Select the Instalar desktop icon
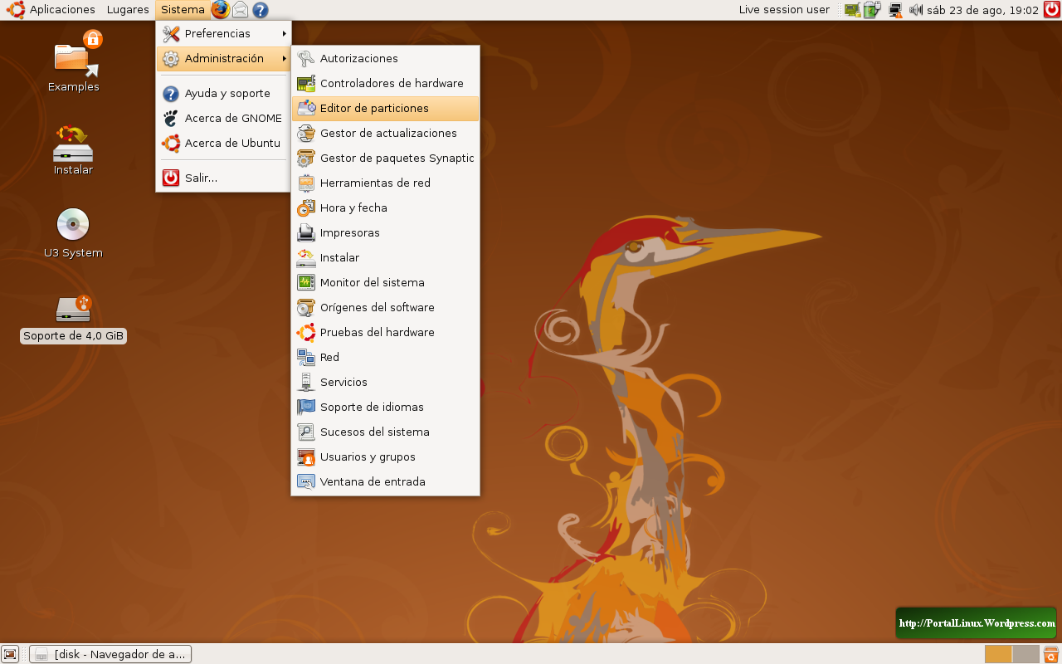This screenshot has width=1062, height=664. pyautogui.click(x=73, y=149)
